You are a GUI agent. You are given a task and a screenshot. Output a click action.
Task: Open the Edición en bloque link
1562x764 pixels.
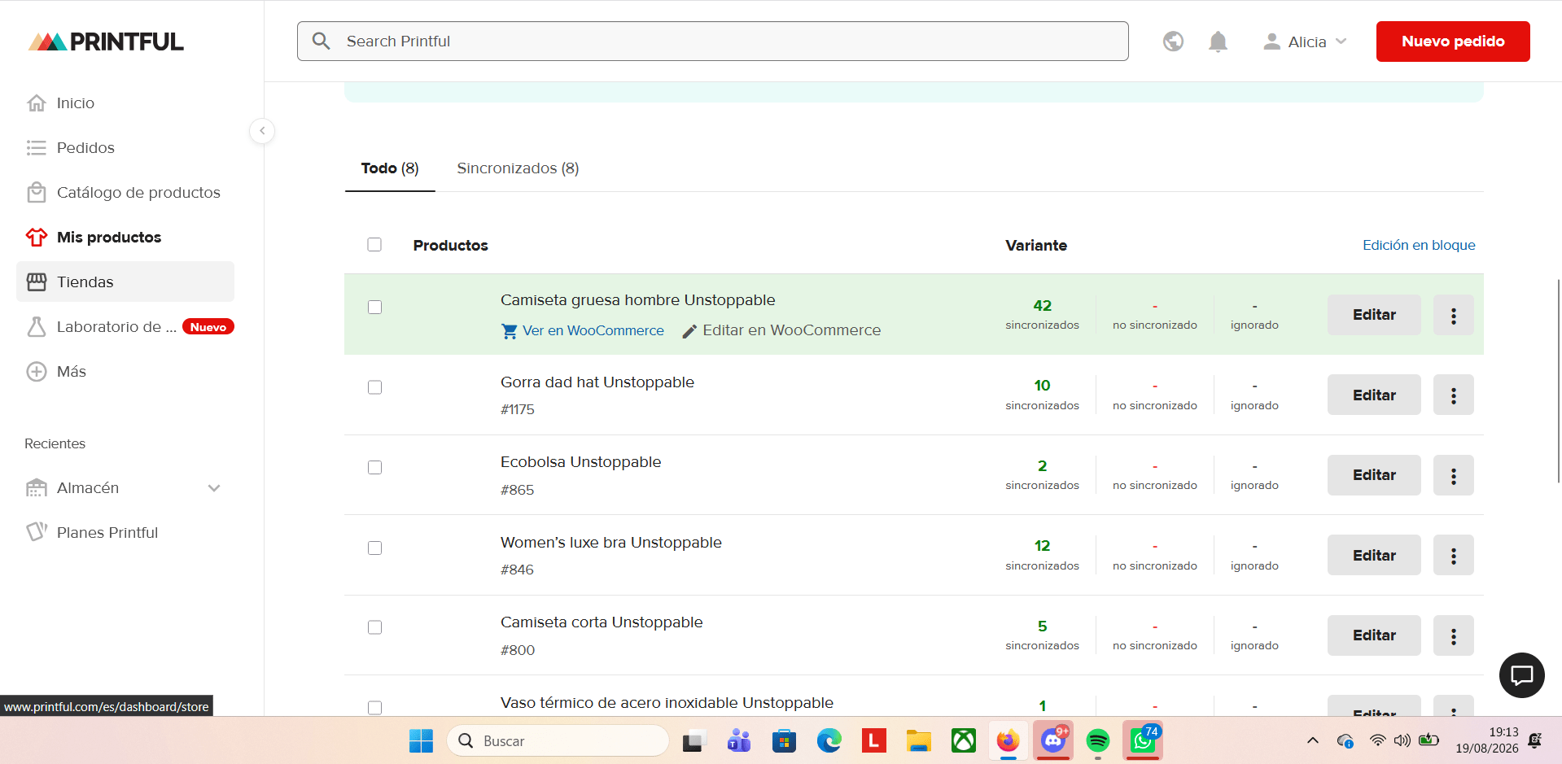[1419, 245]
